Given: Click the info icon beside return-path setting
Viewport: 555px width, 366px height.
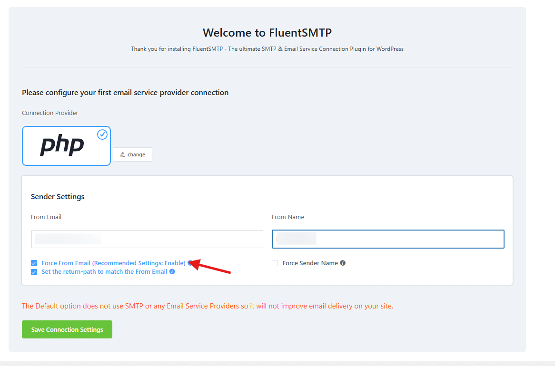Looking at the screenshot, I should click(x=172, y=272).
